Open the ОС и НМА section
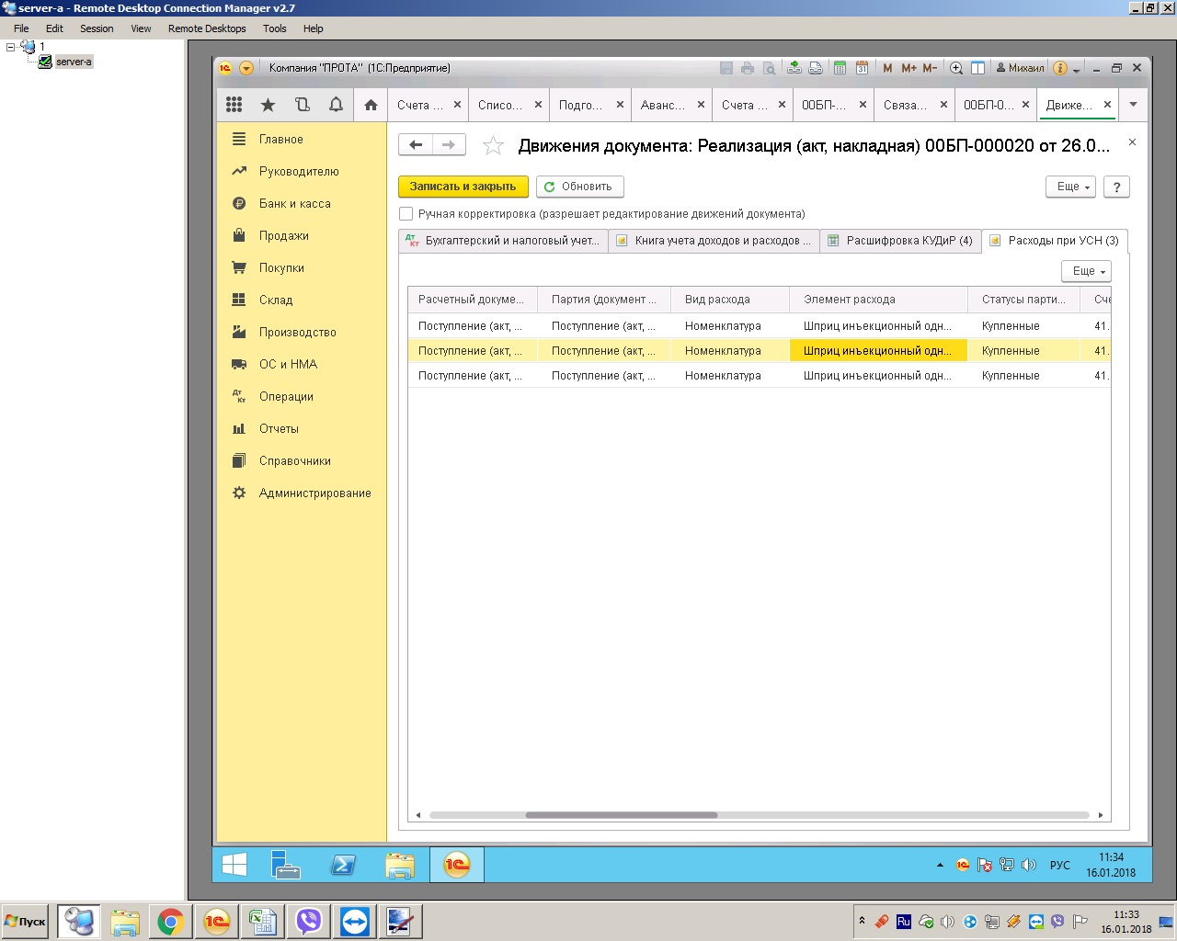The height and width of the screenshot is (941, 1177). click(x=288, y=364)
